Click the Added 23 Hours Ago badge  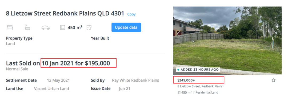pos(198,70)
